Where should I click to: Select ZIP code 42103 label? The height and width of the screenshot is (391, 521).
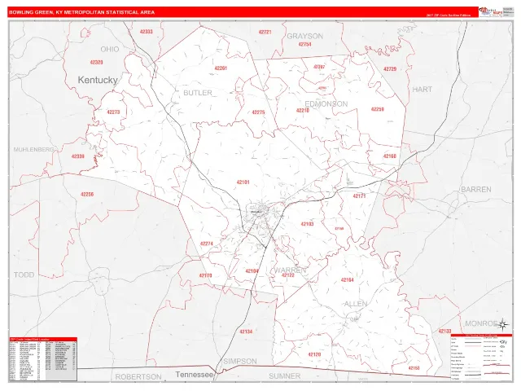point(307,224)
